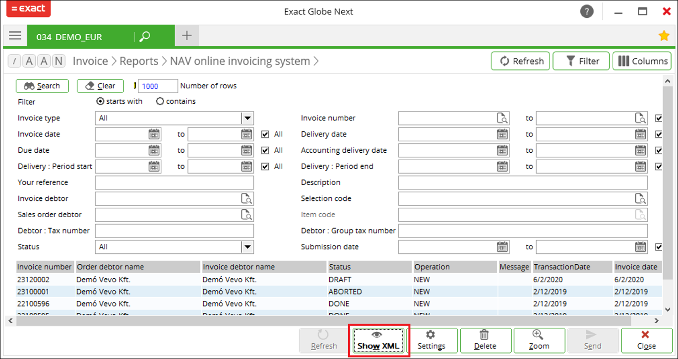Open the help question mark icon
Screen dimensions: 678x359
[586, 11]
